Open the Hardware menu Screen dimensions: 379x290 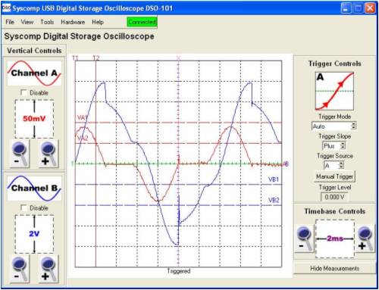[x=73, y=22]
